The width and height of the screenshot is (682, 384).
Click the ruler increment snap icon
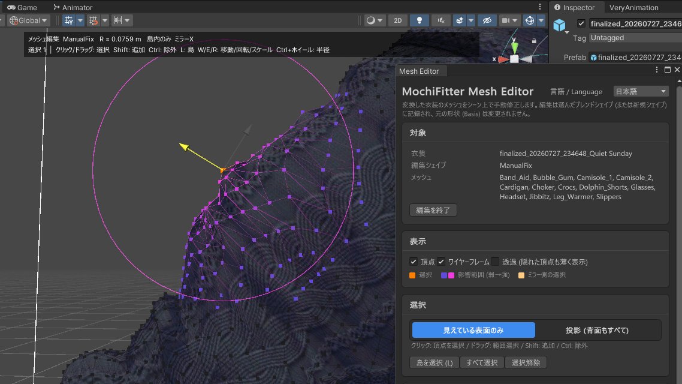pos(117,20)
